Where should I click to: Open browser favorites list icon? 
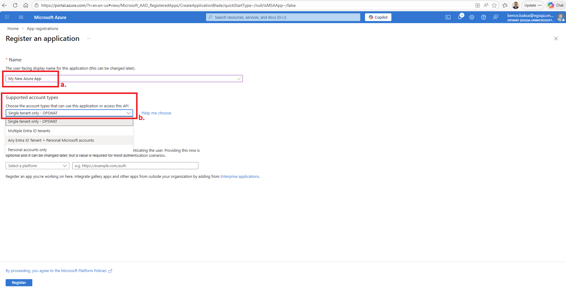pyautogui.click(x=505, y=5)
